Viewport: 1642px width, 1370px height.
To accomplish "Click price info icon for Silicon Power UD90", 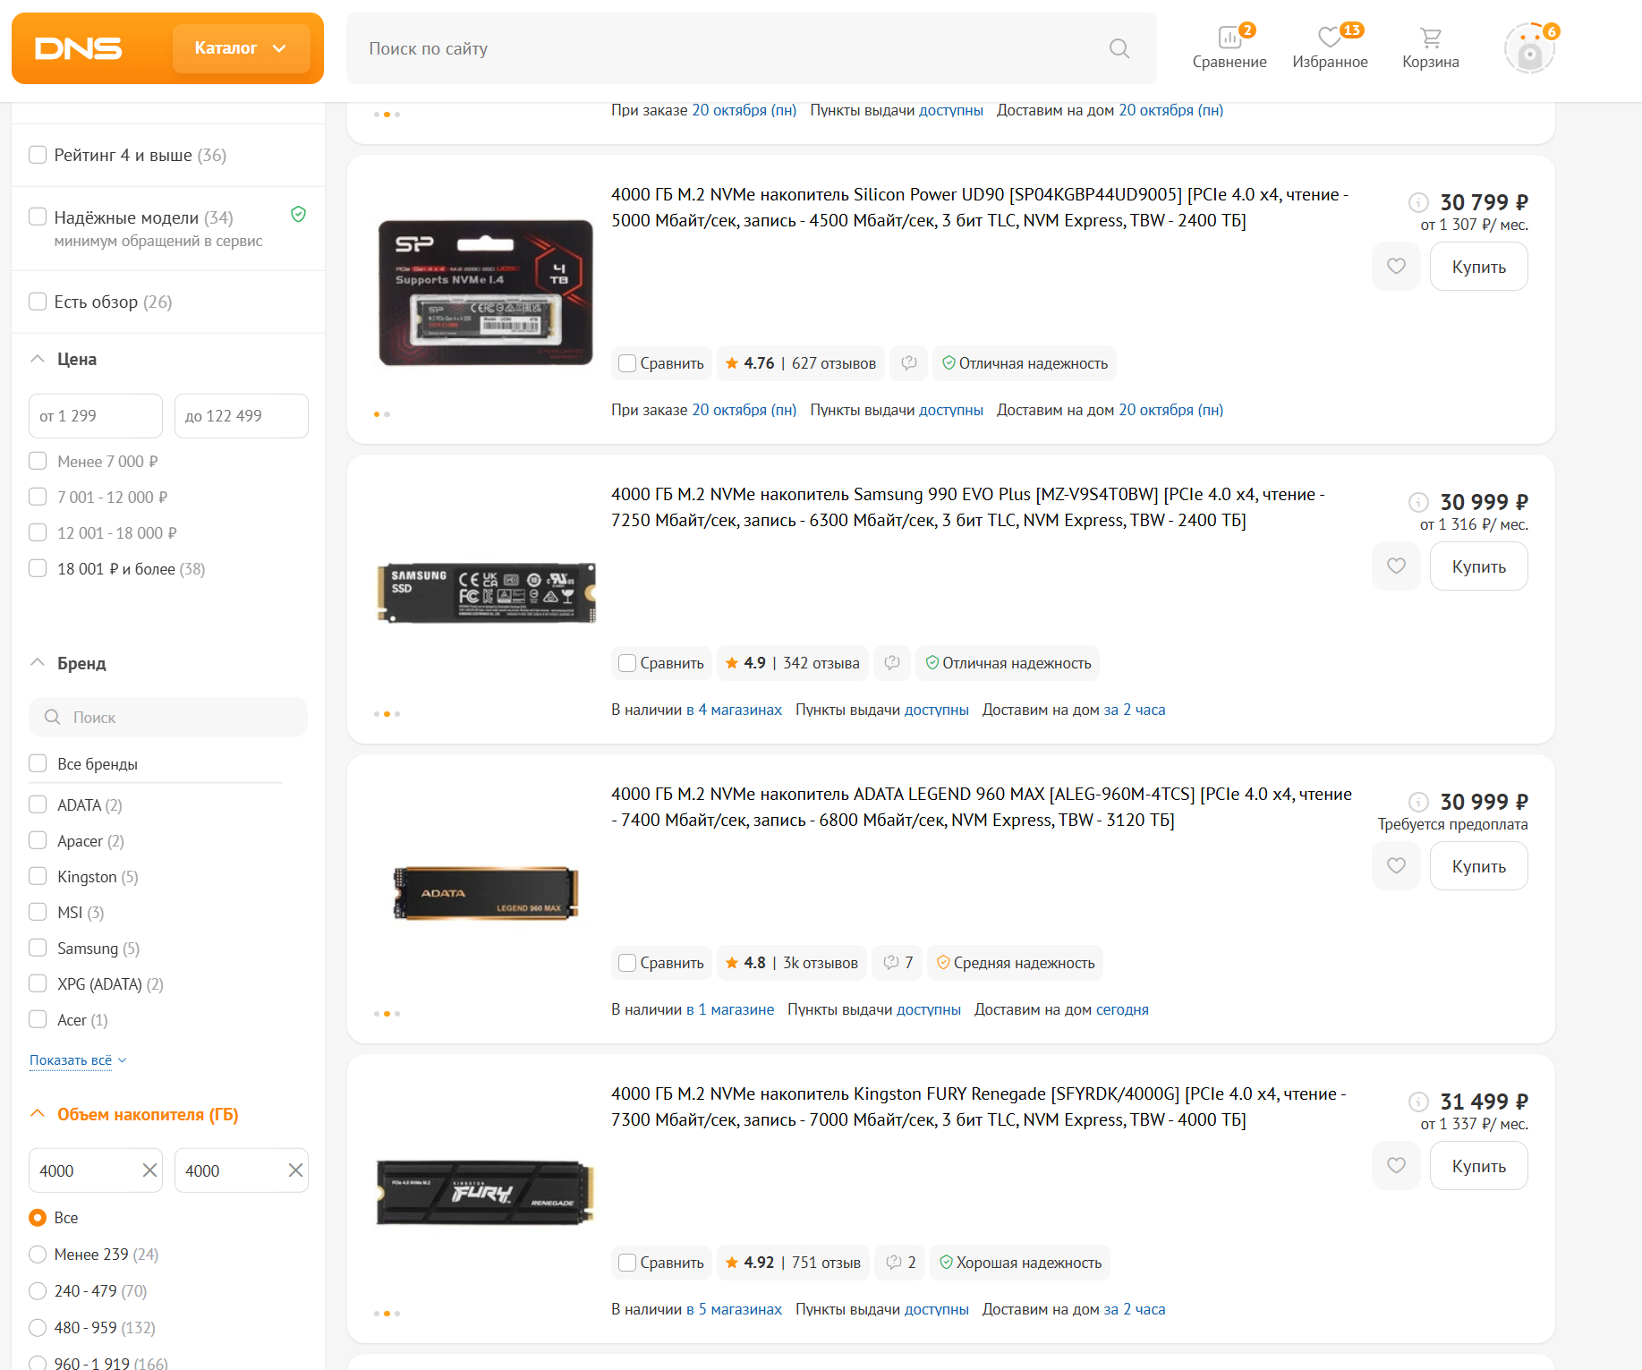I will pos(1418,202).
